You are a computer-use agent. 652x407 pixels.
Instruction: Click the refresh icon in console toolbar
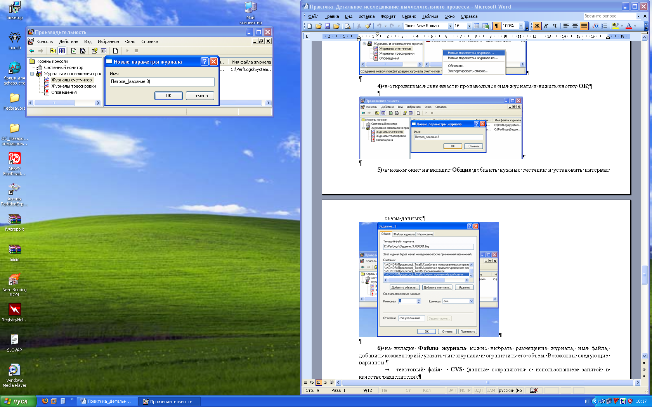pyautogui.click(x=74, y=51)
